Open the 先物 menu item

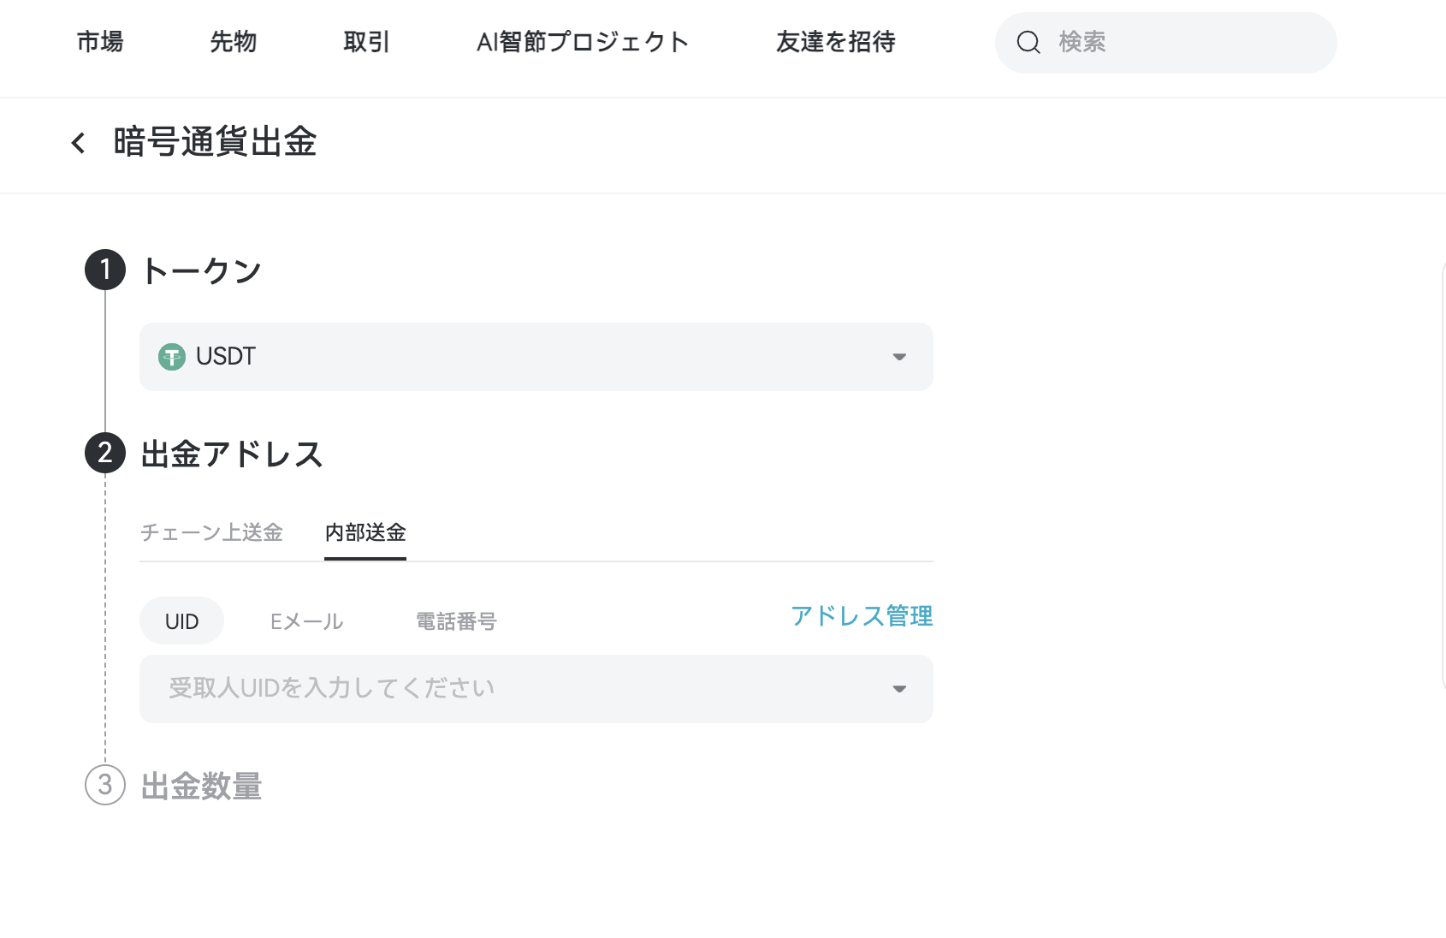click(234, 42)
